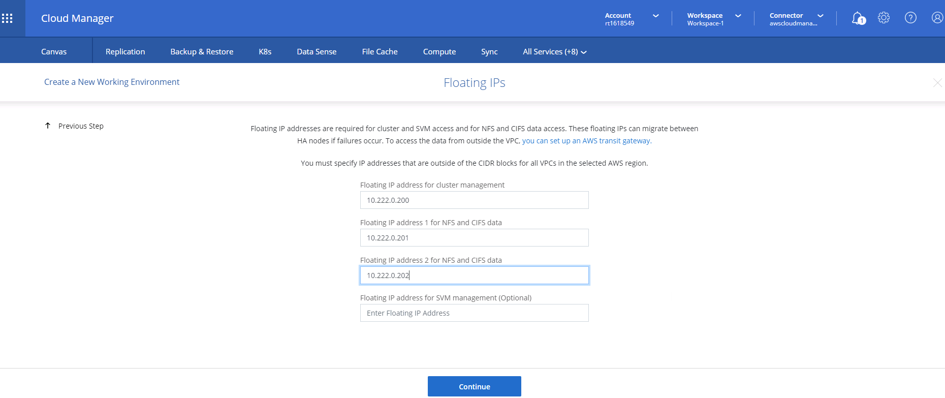The width and height of the screenshot is (945, 398).
Task: Close the Floating IPs wizard with X
Action: click(x=937, y=82)
